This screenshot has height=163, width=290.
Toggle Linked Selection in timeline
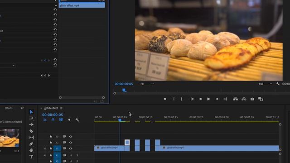coord(61,120)
